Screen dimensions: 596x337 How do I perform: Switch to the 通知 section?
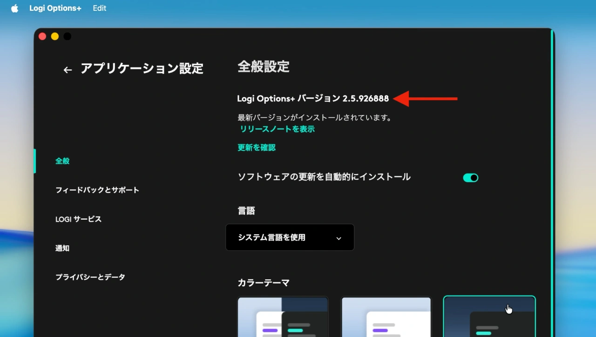coord(62,248)
